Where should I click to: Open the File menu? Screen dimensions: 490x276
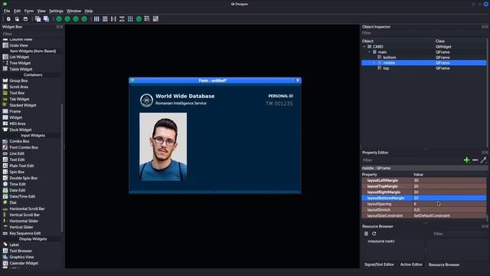pyautogui.click(x=7, y=11)
